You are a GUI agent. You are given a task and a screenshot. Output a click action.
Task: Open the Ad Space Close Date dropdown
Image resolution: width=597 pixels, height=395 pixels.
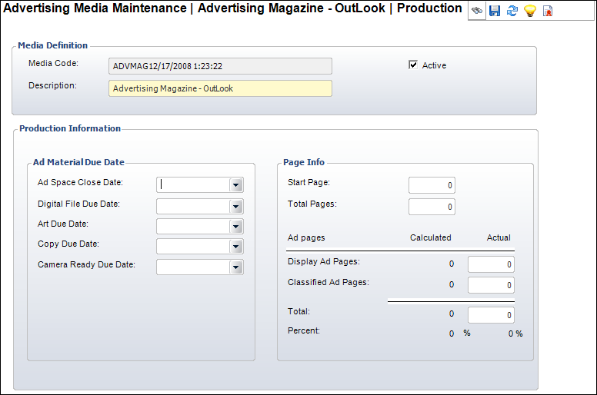(236, 185)
